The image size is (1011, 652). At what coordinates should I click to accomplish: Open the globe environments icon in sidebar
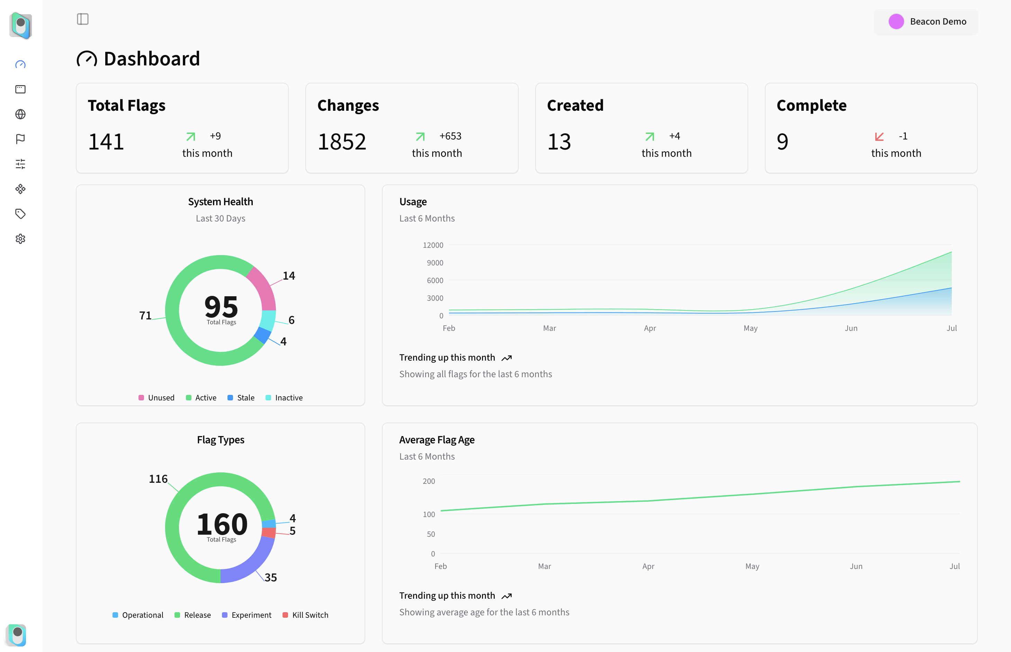[x=20, y=114]
